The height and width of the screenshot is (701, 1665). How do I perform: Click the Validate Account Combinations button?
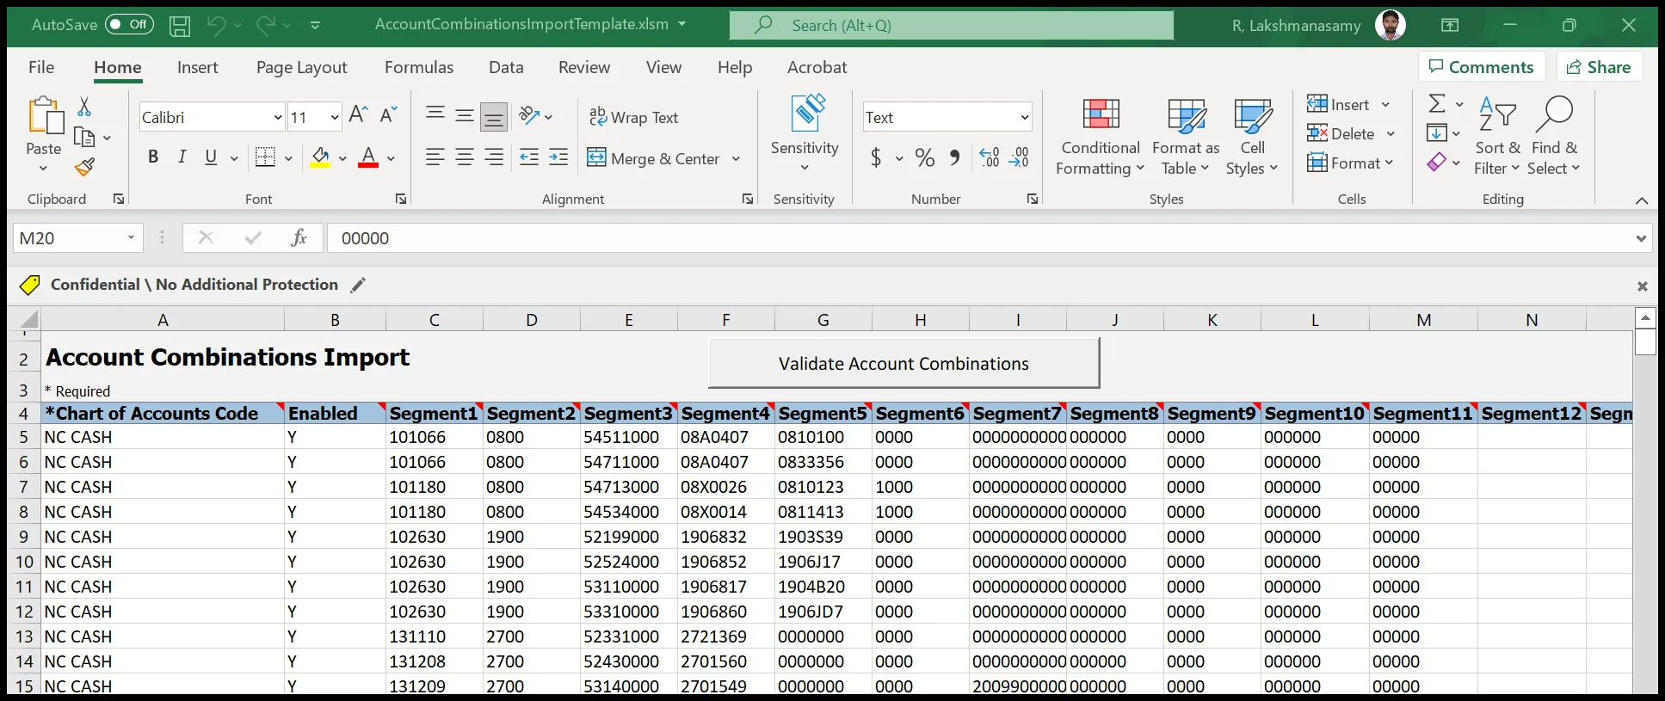[903, 364]
